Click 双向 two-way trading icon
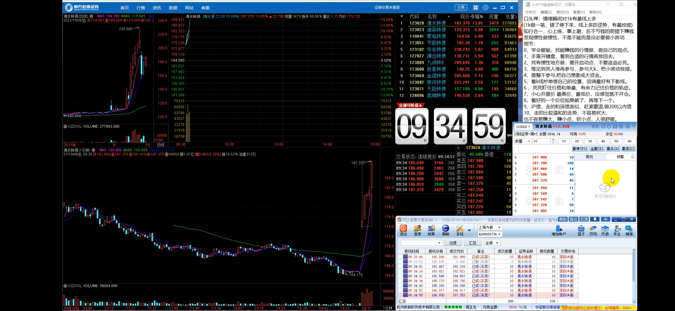This screenshot has width=675, height=311. point(593,230)
